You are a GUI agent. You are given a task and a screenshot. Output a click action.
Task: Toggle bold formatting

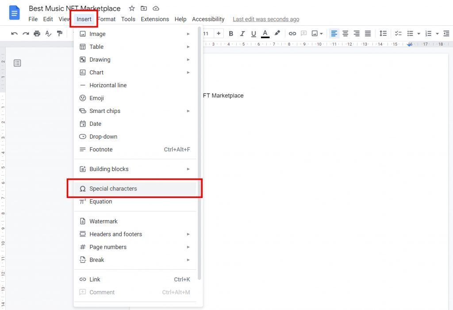pyautogui.click(x=230, y=33)
